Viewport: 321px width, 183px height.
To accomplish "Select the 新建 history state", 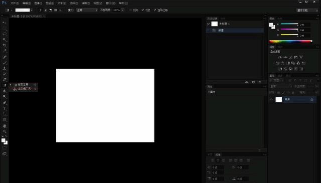I will click(235, 30).
